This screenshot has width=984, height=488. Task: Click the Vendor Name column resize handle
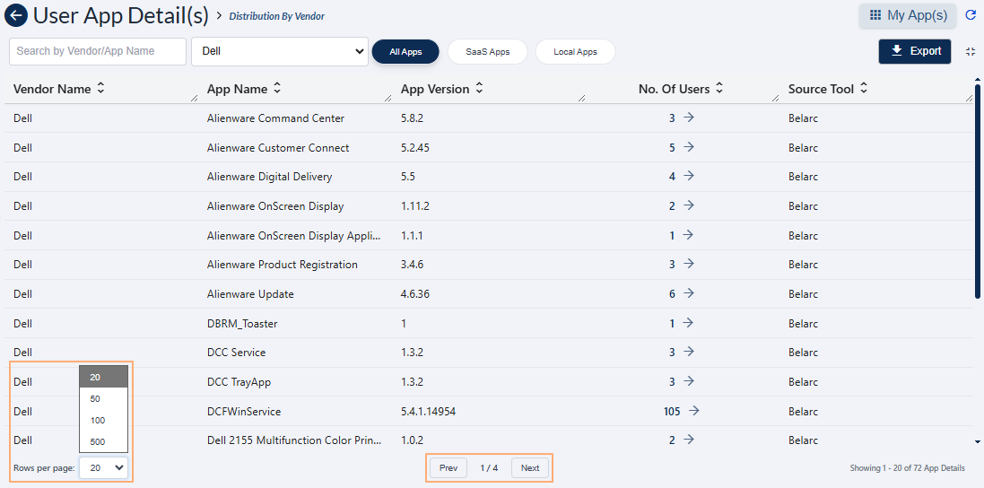pos(194,98)
